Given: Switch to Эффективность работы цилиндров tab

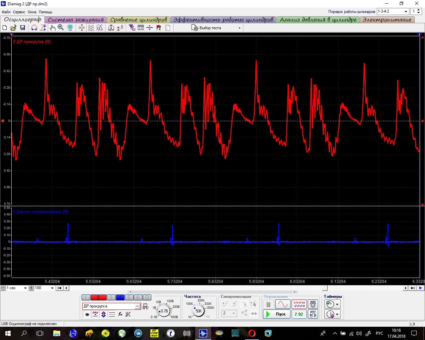Looking at the screenshot, I should point(223,20).
